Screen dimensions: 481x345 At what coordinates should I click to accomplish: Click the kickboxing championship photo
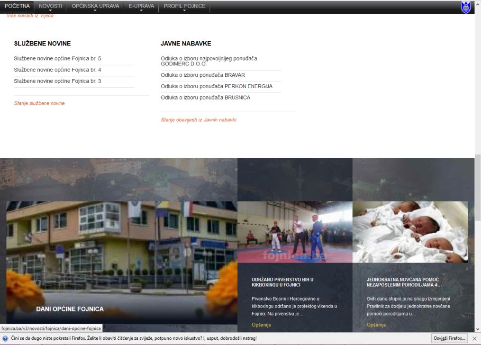pyautogui.click(x=295, y=232)
